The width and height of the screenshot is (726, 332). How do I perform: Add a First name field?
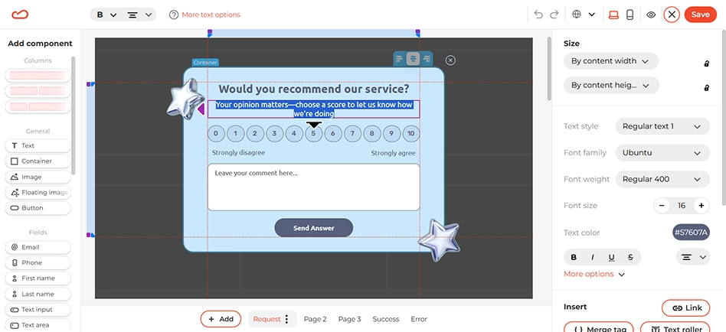click(x=38, y=278)
